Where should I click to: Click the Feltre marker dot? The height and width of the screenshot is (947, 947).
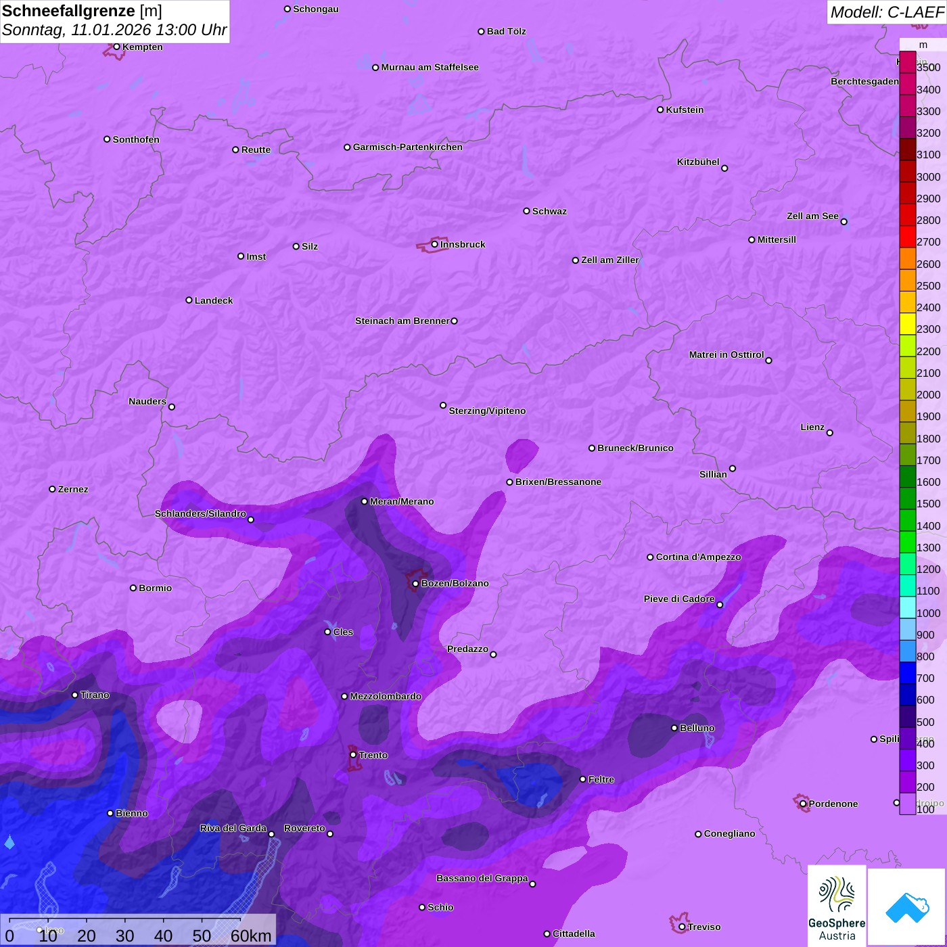point(583,779)
